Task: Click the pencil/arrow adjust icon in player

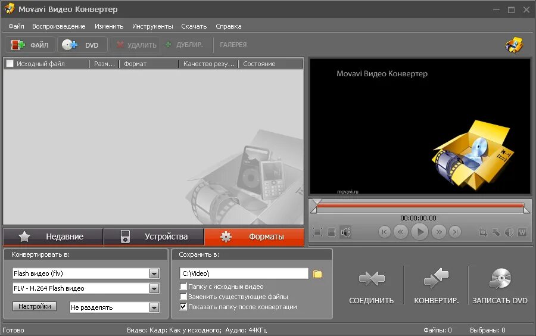Action: point(496,232)
